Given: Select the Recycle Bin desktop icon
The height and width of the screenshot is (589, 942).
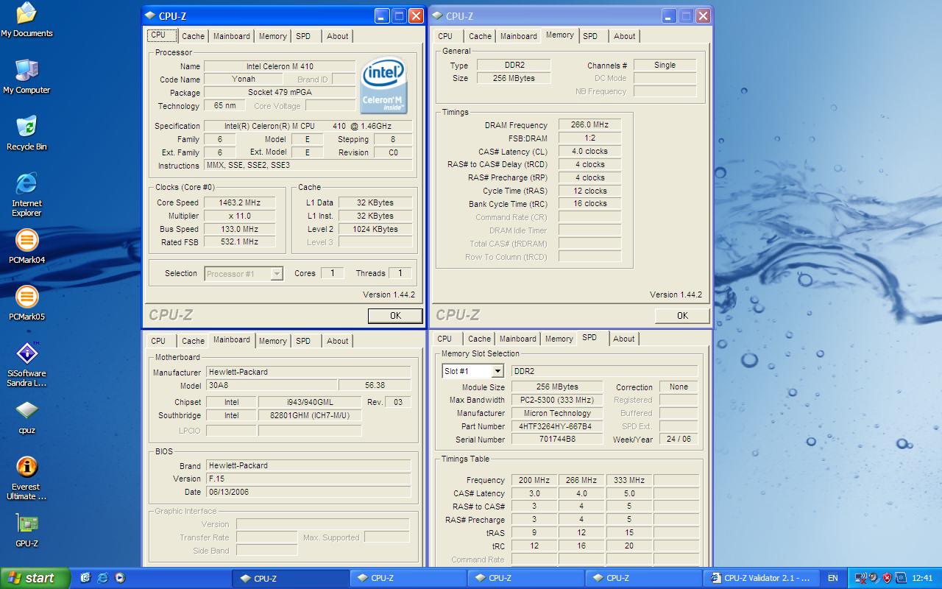Looking at the screenshot, I should (26, 133).
